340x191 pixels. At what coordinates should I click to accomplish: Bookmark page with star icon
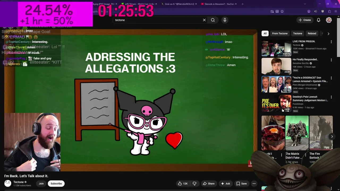[282, 11]
